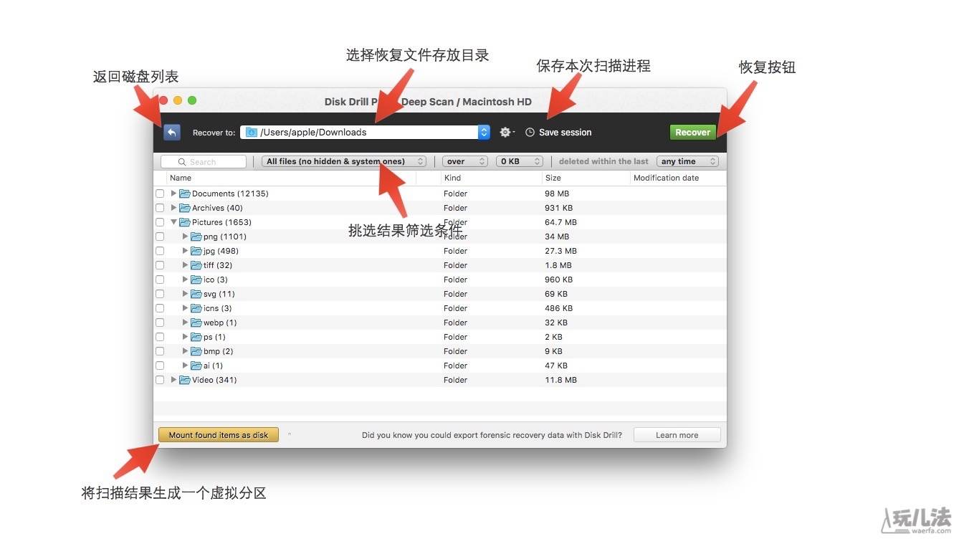The height and width of the screenshot is (549, 964).
Task: Open the 'any time' deletion dropdown
Action: coord(687,161)
